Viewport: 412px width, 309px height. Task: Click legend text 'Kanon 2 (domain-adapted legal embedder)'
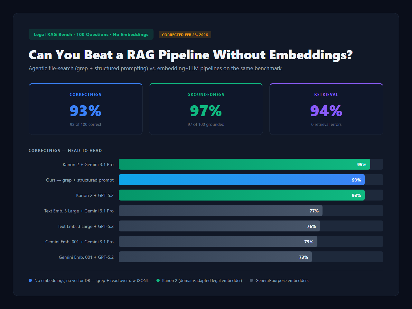[x=202, y=281]
